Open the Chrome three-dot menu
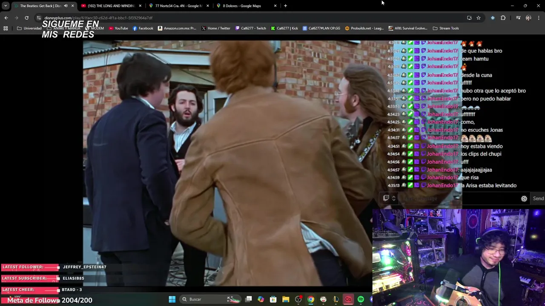 [539, 18]
